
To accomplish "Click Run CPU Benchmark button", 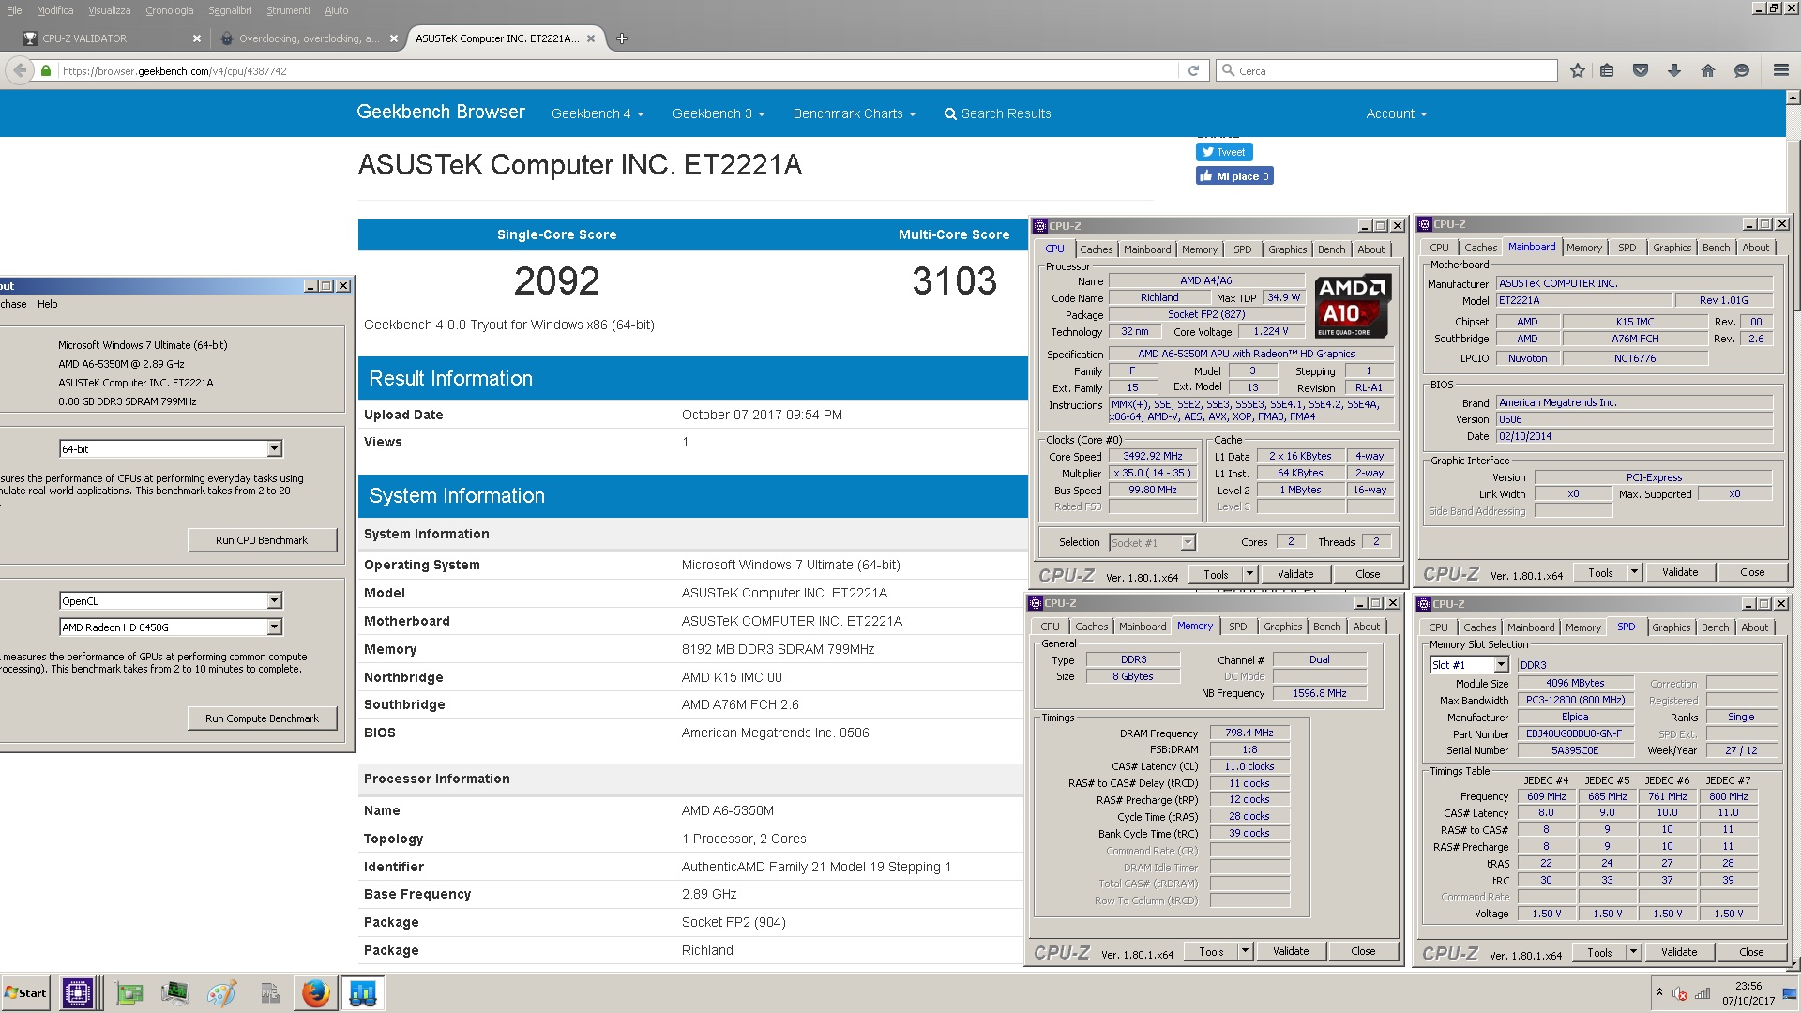I will coord(262,540).
